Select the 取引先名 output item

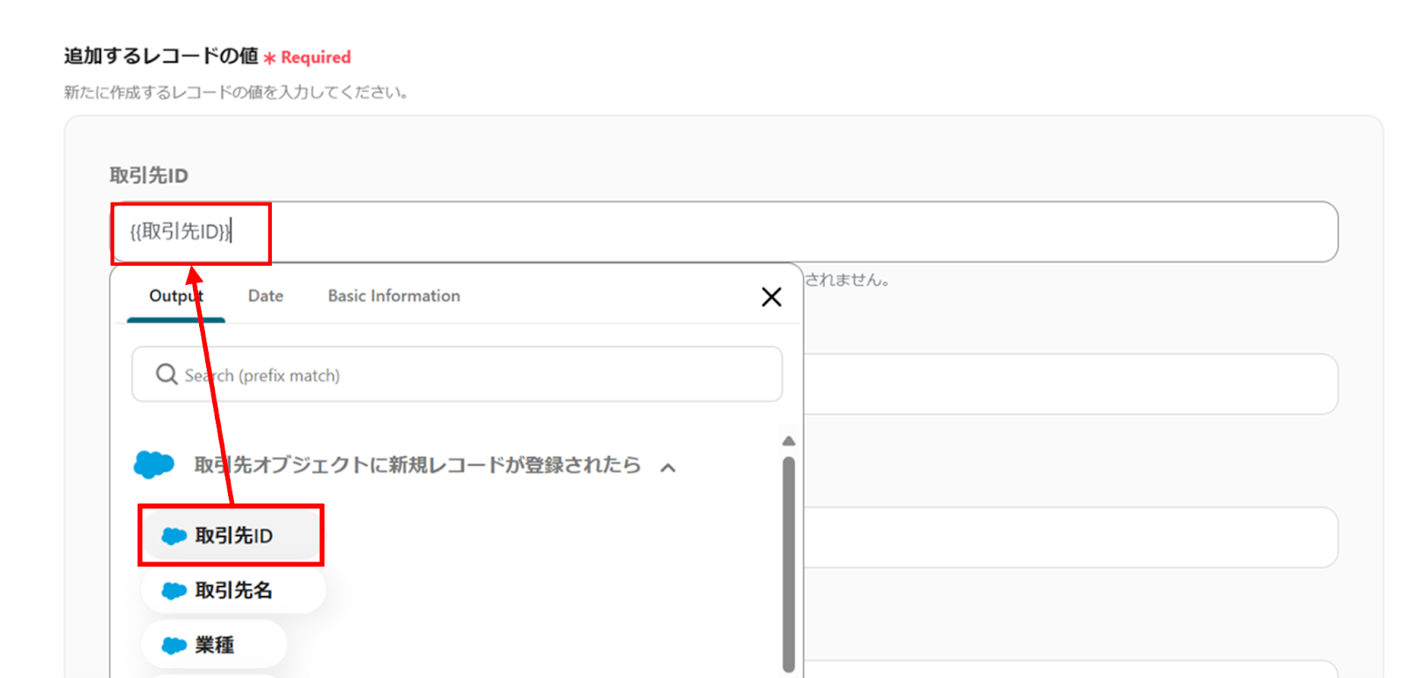(233, 590)
